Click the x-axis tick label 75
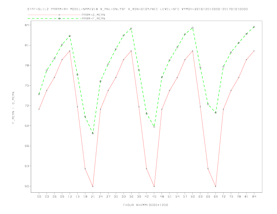The height and width of the screenshot is (214, 277). 231,197
